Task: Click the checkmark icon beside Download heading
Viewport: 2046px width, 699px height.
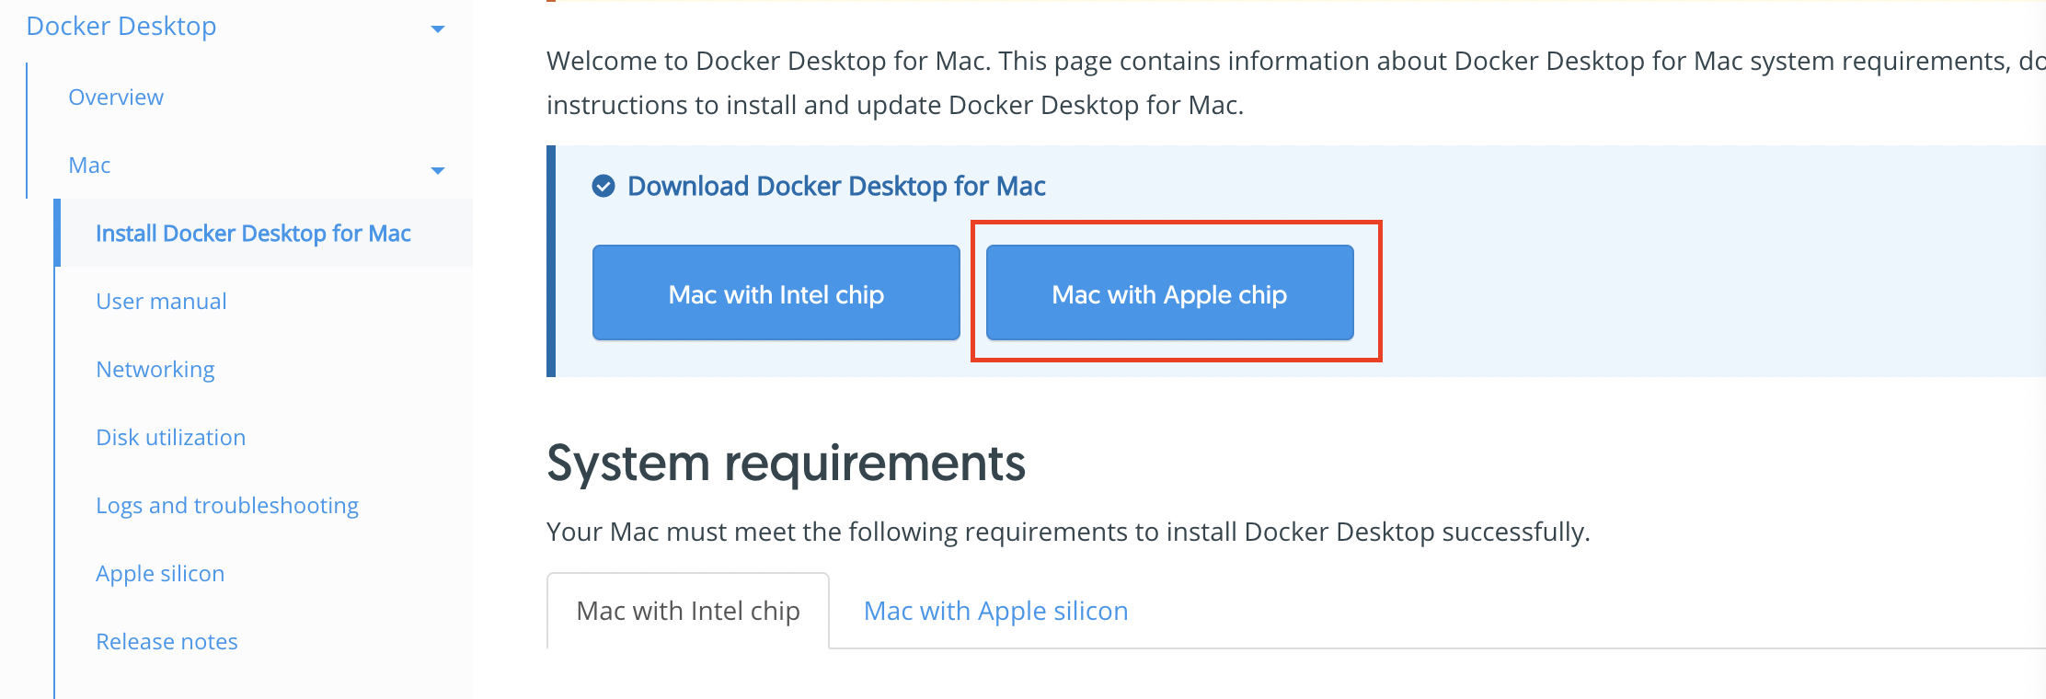Action: pos(603,187)
